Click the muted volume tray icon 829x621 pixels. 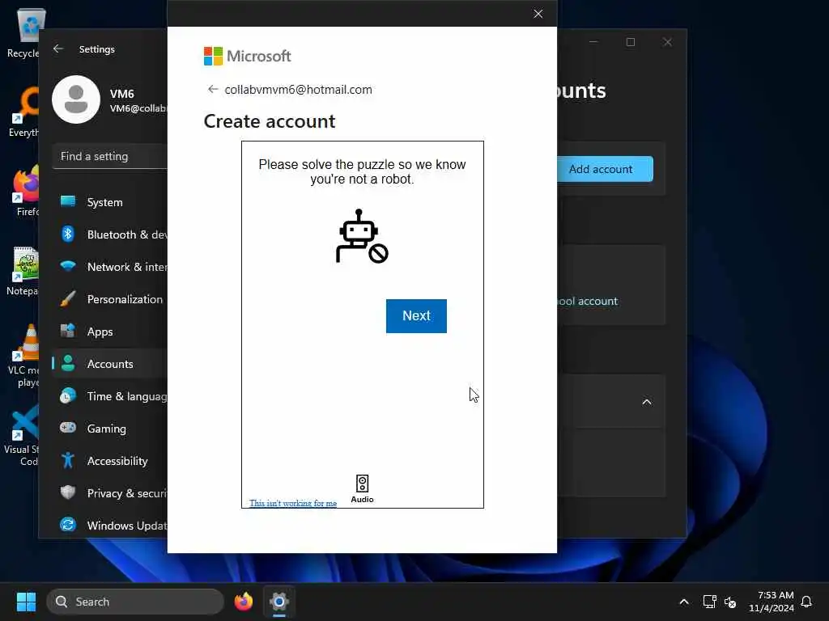pyautogui.click(x=730, y=602)
